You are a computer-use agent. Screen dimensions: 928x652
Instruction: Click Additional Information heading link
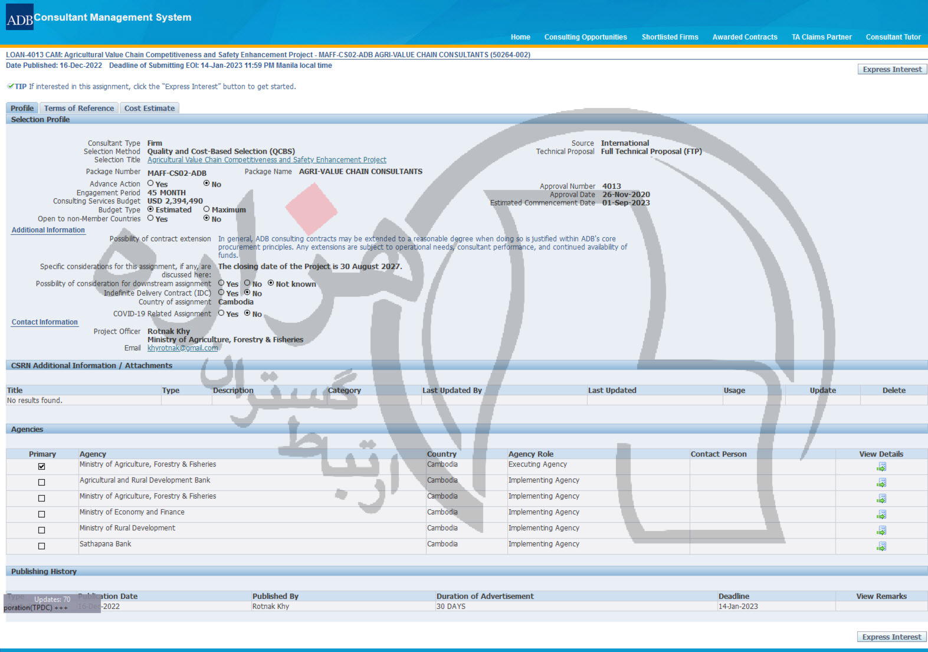pos(48,230)
